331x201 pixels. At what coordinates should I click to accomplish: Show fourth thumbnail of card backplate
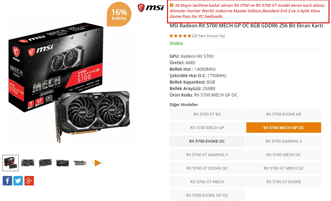click(63, 163)
